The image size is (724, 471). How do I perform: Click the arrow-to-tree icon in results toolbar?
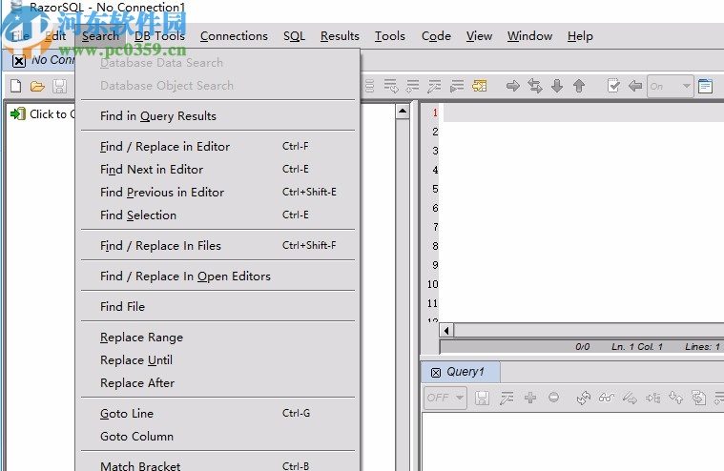point(652,398)
